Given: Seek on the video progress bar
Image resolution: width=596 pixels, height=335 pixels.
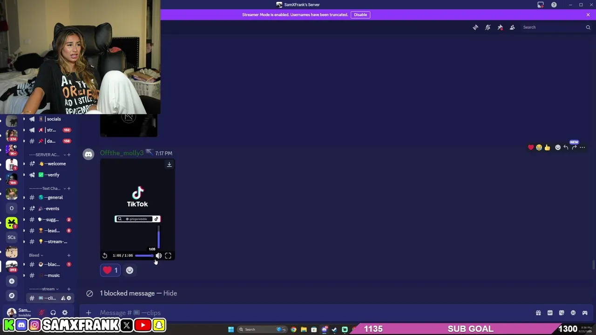Looking at the screenshot, I should [x=144, y=255].
